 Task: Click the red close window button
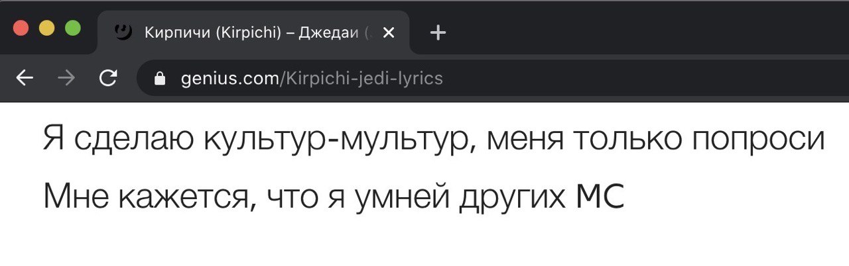[x=21, y=28]
